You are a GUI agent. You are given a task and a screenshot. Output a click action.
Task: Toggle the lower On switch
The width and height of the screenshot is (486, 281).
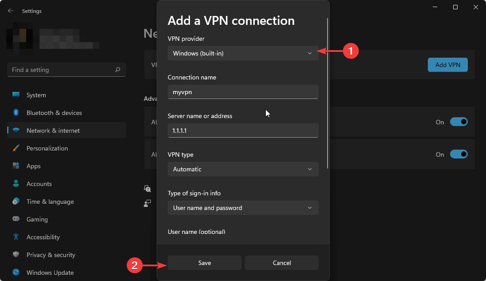click(x=459, y=154)
